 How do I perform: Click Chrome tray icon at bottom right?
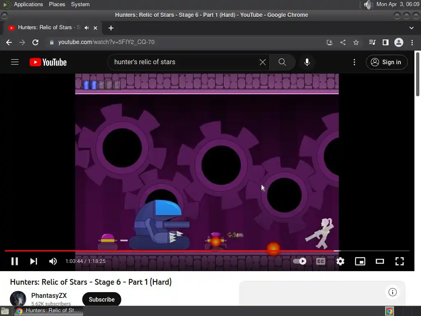pos(389,311)
